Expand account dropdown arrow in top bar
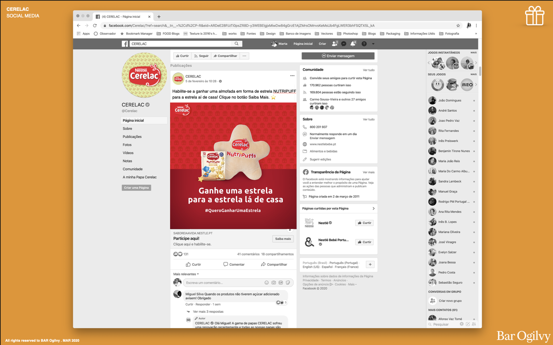This screenshot has width=553, height=345. [x=373, y=44]
